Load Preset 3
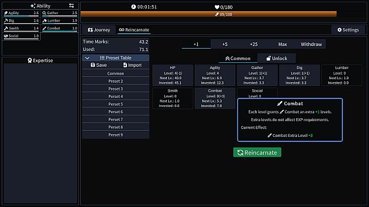 (x=116, y=89)
